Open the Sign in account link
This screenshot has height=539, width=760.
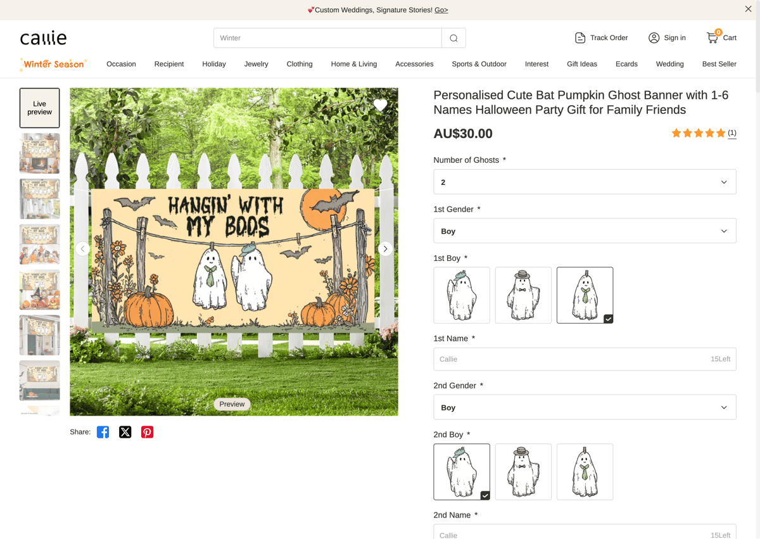(x=667, y=38)
